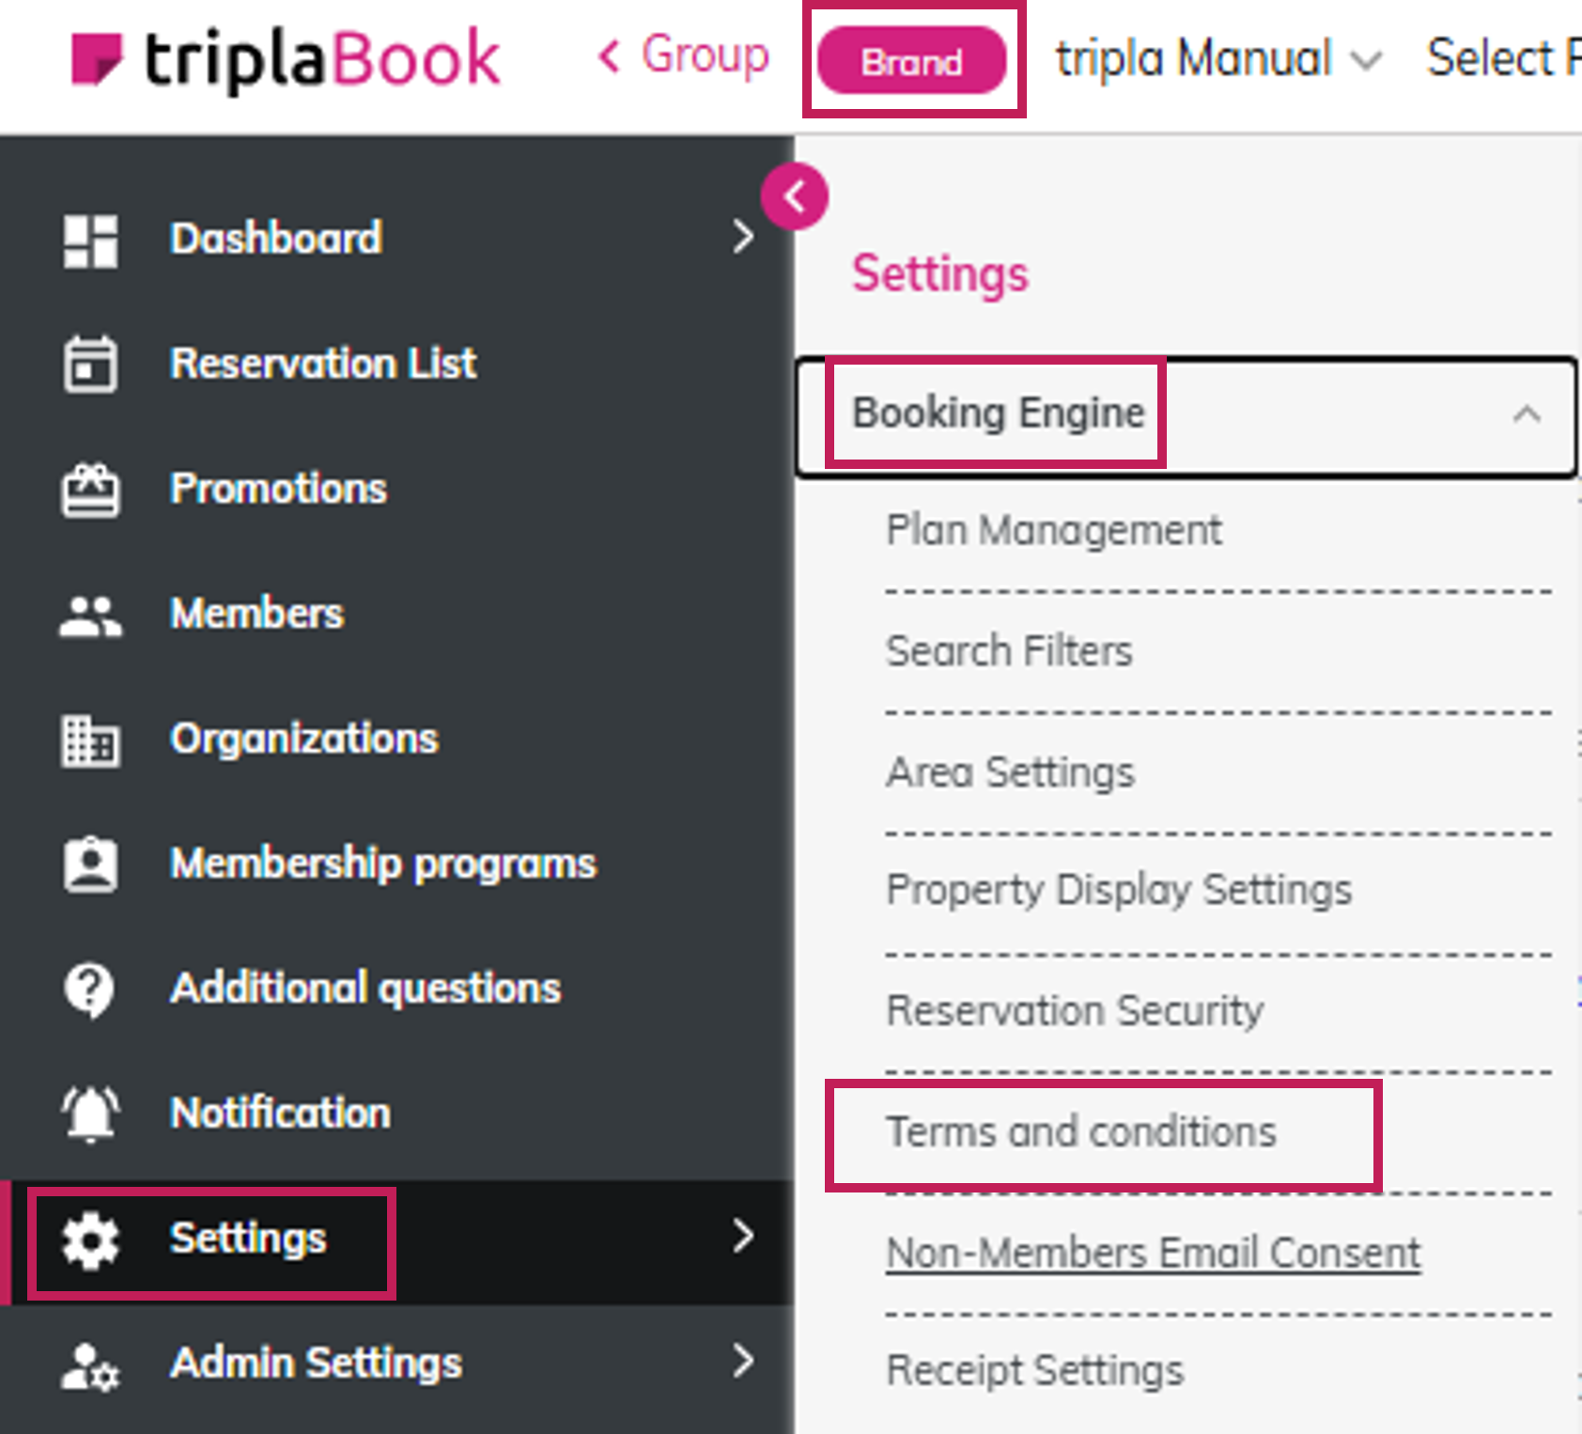This screenshot has width=1582, height=1434.
Task: Toggle the Brand pill button
Action: tap(911, 62)
